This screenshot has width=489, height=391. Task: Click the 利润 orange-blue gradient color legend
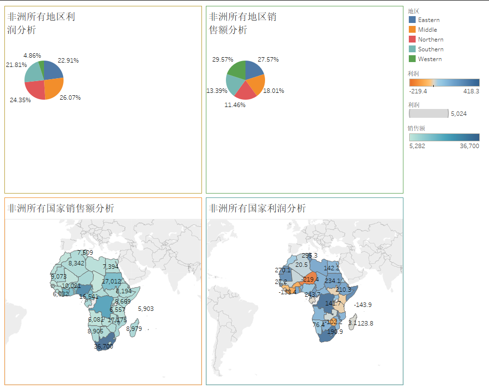444,83
